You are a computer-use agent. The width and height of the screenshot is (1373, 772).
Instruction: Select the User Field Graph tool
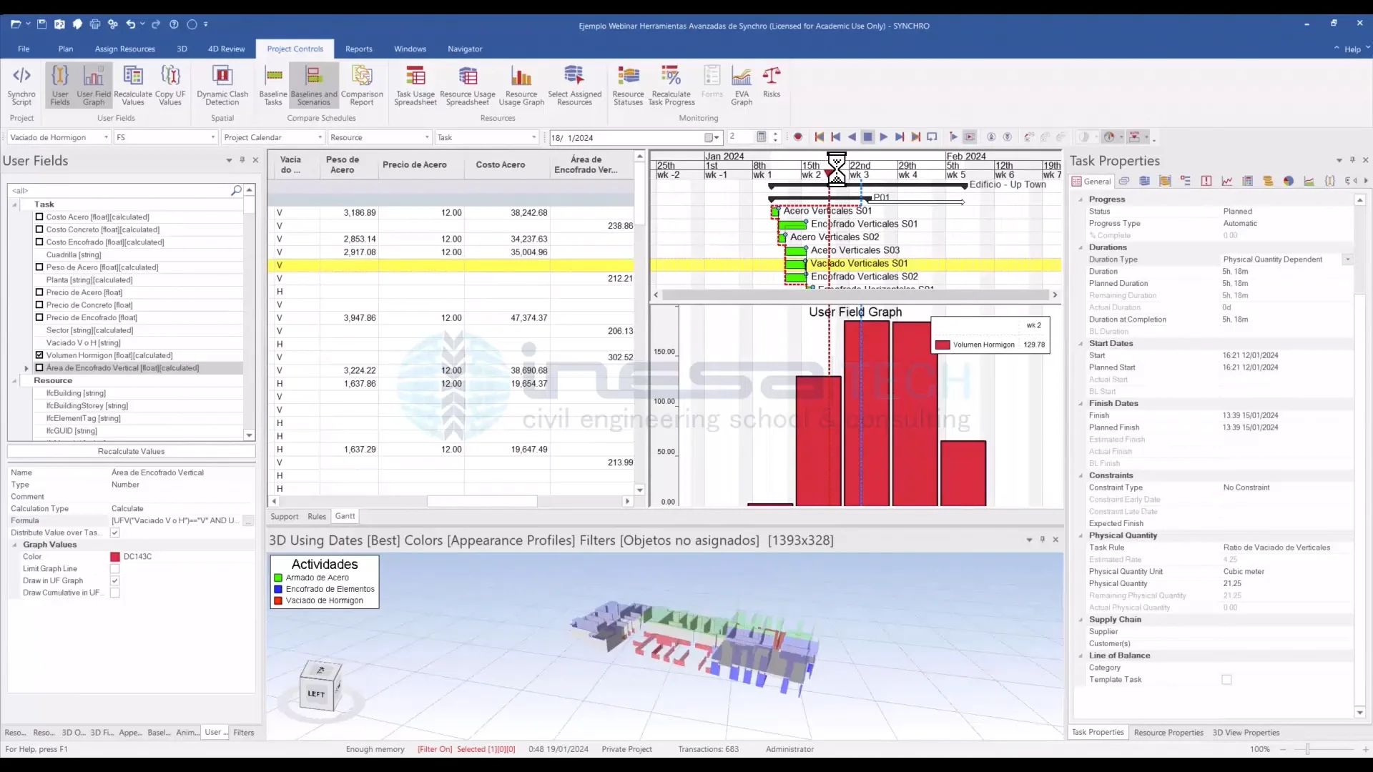[93, 84]
